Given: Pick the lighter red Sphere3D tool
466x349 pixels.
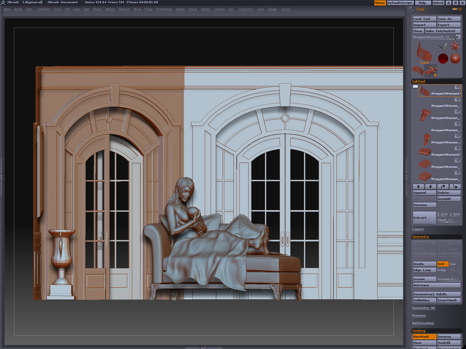Looking at the screenshot, I should (x=455, y=59).
